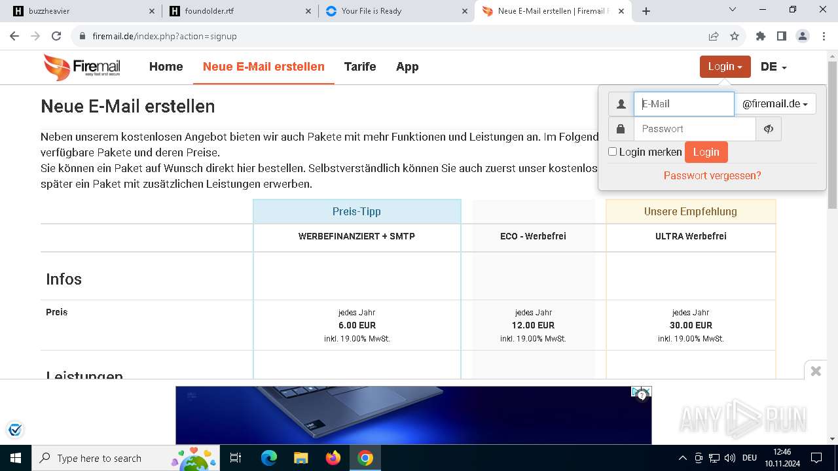Open the @firemail.de domain dropdown
Screen dimensions: 838x471
(775, 104)
